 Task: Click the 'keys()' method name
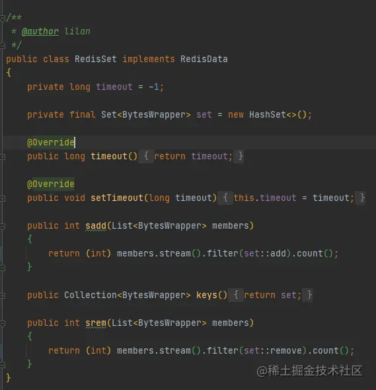(x=212, y=295)
